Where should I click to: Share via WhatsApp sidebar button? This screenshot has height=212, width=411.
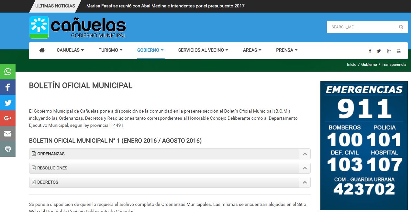(x=8, y=72)
